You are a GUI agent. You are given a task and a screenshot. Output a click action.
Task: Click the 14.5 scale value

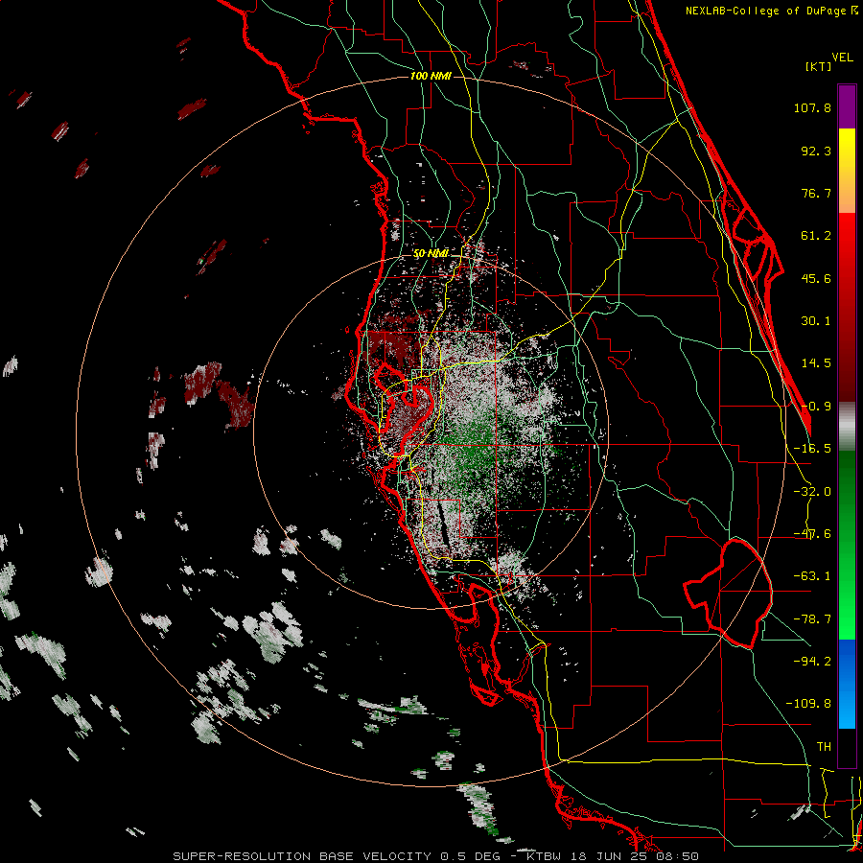(816, 363)
